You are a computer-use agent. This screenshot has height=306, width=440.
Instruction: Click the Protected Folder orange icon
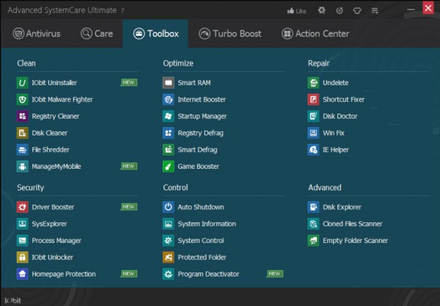tap(169, 257)
